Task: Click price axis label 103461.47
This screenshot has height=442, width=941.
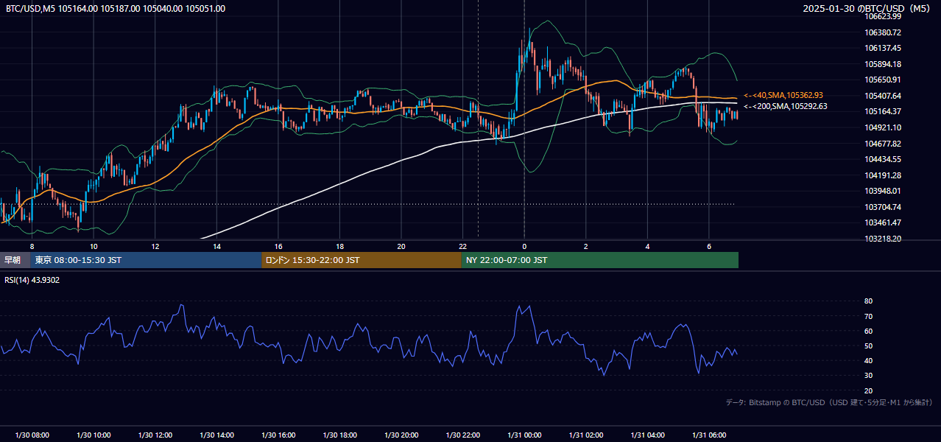Action: [x=883, y=222]
